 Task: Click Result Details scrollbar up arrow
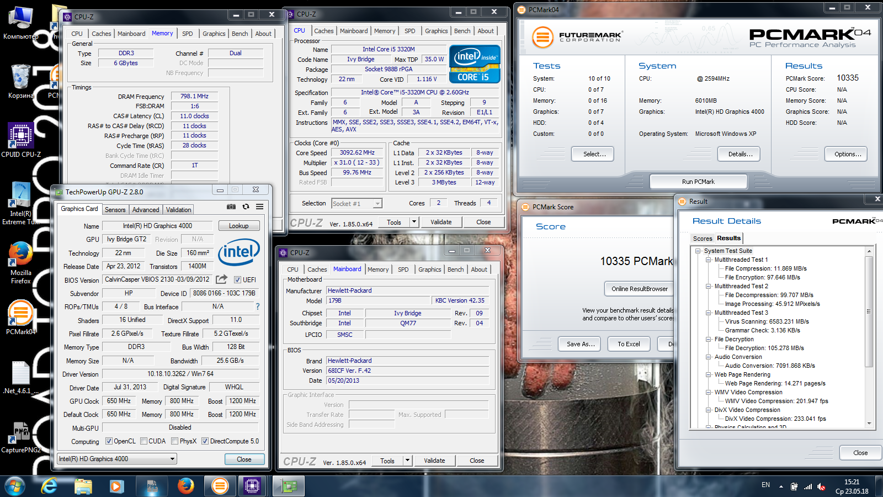[869, 251]
